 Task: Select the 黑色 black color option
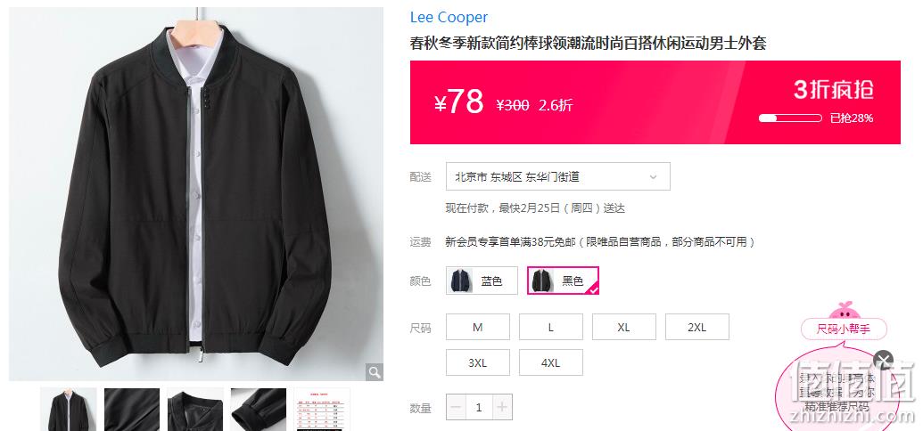[563, 281]
